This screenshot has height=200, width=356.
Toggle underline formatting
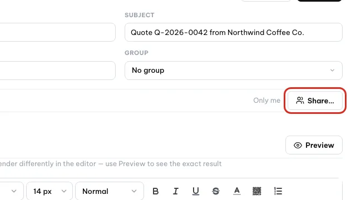[x=195, y=191]
